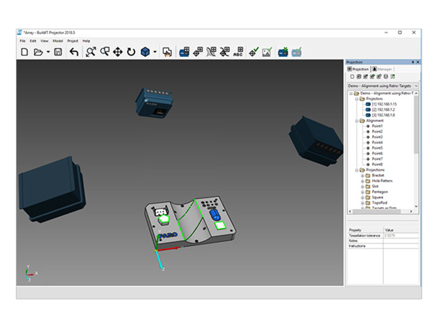Click the target points projection icon
Image resolution: width=438 pixels, height=328 pixels.
[198, 52]
